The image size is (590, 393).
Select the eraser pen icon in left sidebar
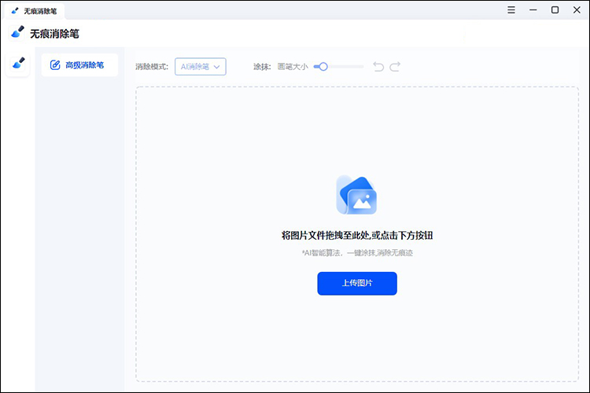pos(18,64)
